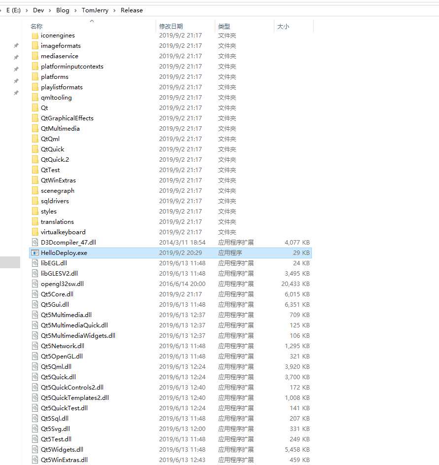Image resolution: width=439 pixels, height=465 pixels.
Task: Select the Qt5Quick.dll file name
Action: point(58,377)
